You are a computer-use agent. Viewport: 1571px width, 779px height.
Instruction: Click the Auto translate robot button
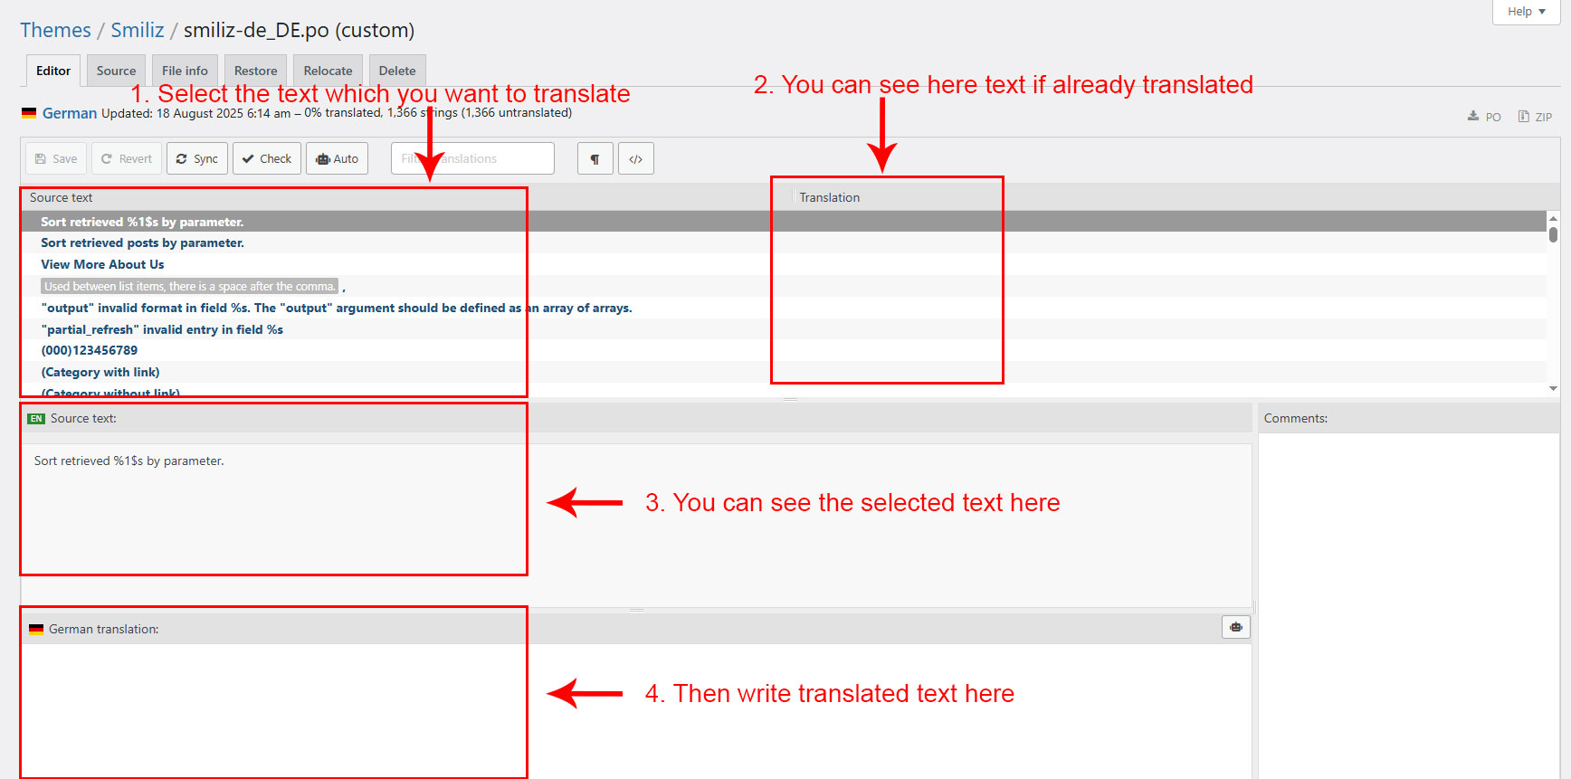click(337, 158)
